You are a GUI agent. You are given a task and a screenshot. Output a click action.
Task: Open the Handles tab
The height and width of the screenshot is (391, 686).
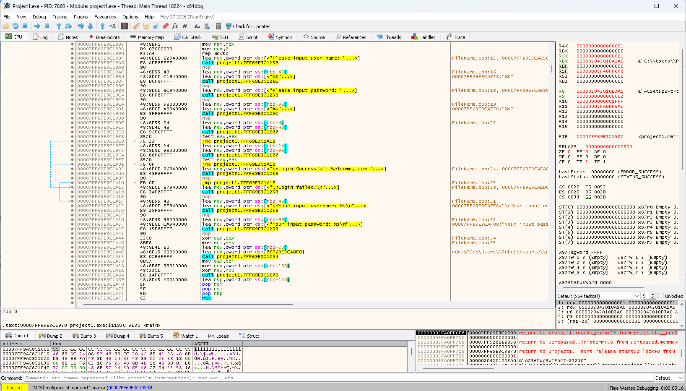click(424, 37)
